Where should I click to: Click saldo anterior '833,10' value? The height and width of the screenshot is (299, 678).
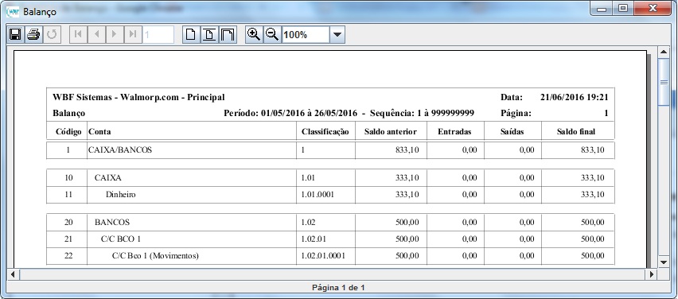407,150
